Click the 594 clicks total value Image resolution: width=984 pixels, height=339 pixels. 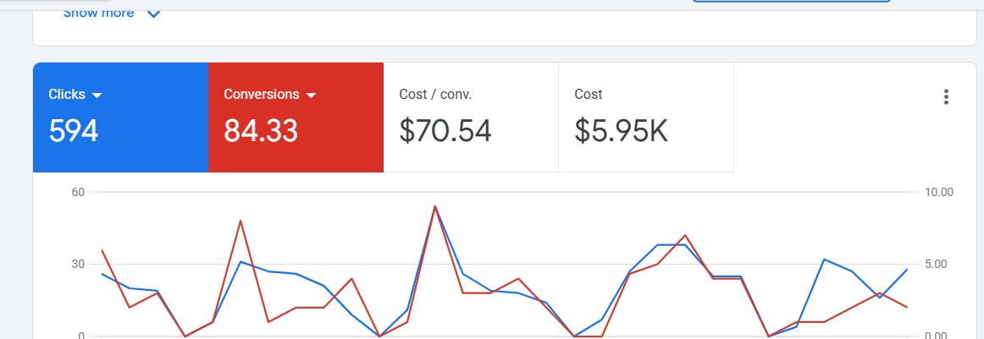point(74,131)
